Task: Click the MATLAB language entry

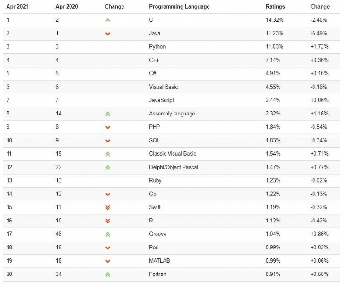Action: tap(159, 261)
